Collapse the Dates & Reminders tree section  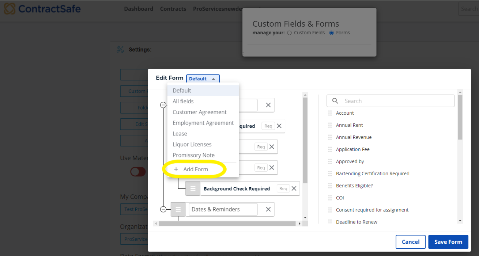[x=163, y=209]
